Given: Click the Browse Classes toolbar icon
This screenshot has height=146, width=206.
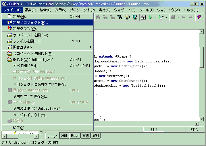Looking at the screenshot, I should [120, 17].
